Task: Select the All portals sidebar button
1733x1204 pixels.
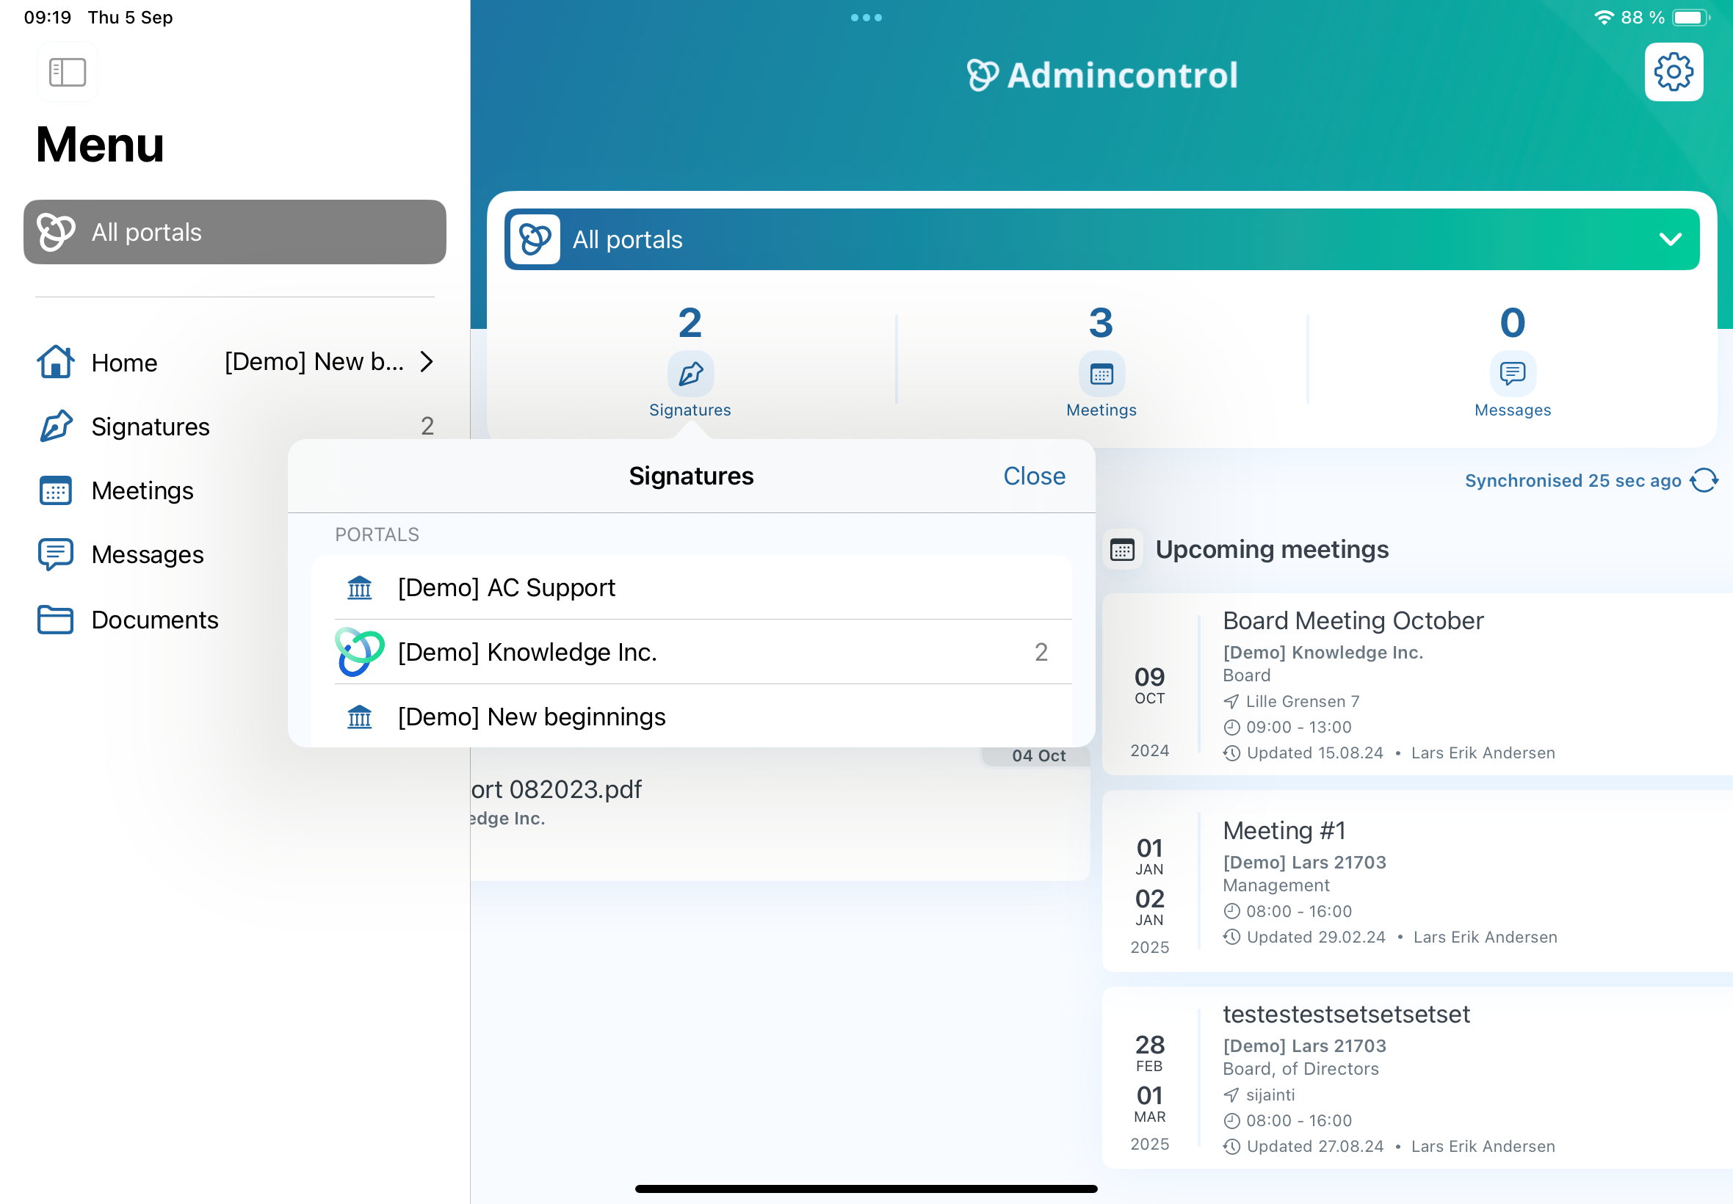Action: (x=234, y=231)
